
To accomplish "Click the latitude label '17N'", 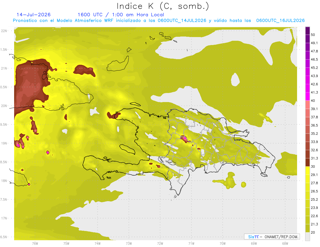I will coord(4,218).
